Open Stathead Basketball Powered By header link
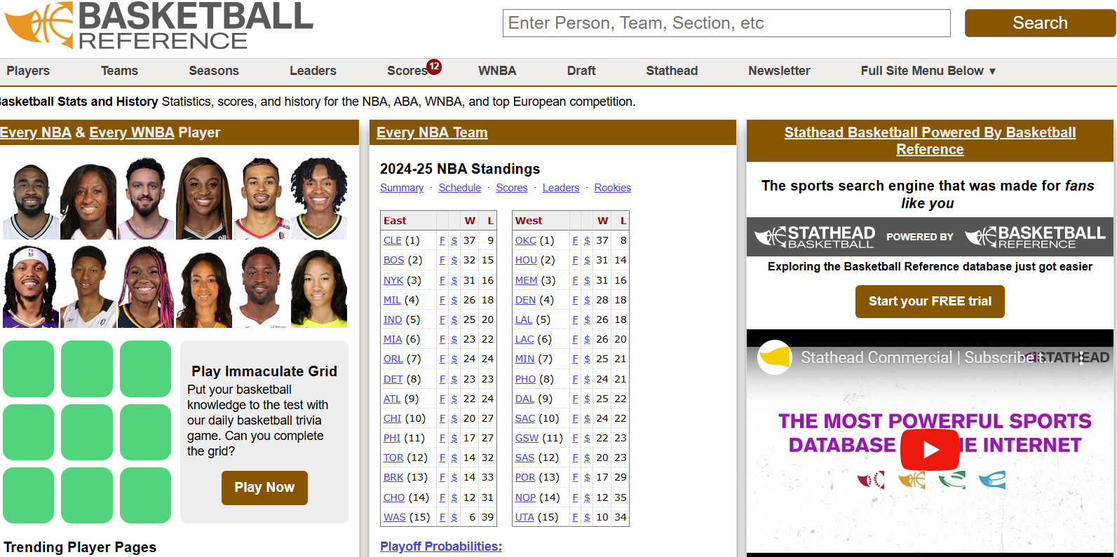 tap(930, 141)
